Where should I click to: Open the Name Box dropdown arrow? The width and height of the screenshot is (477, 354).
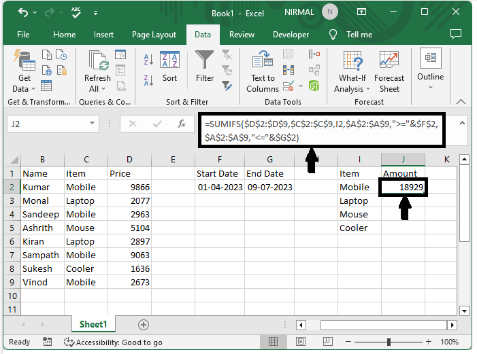[x=93, y=124]
